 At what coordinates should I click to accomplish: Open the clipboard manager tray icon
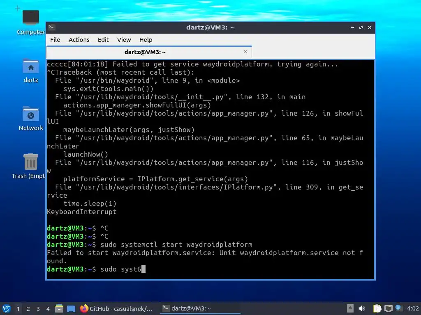click(x=377, y=308)
